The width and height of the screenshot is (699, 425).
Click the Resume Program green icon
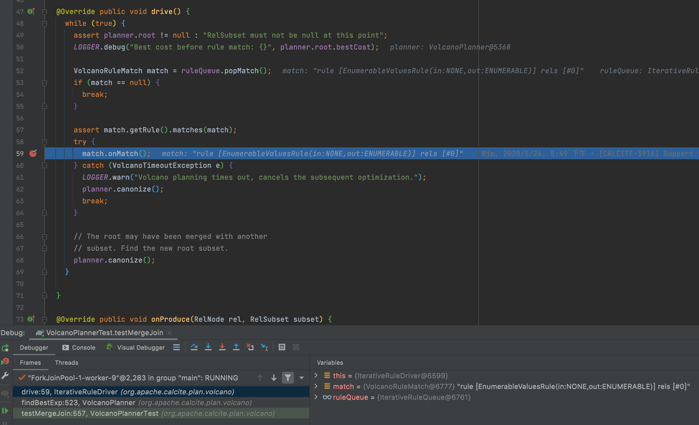pos(5,410)
